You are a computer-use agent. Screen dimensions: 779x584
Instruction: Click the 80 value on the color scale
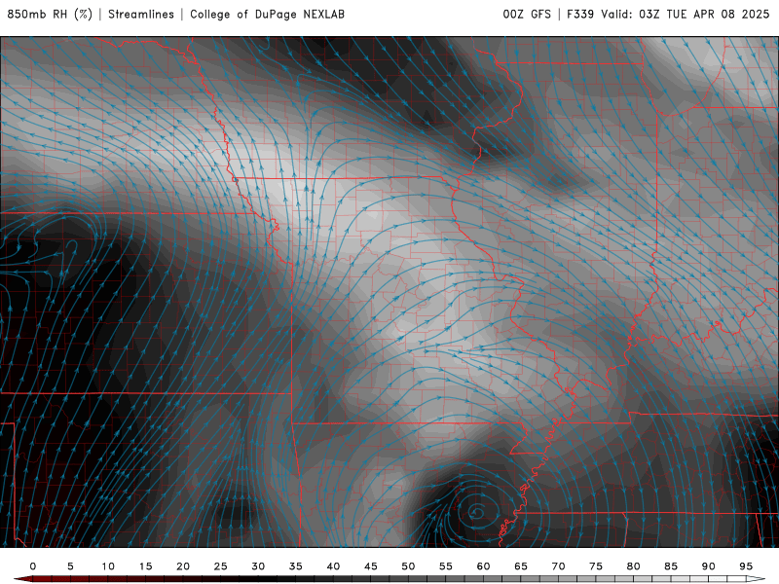[634, 566]
